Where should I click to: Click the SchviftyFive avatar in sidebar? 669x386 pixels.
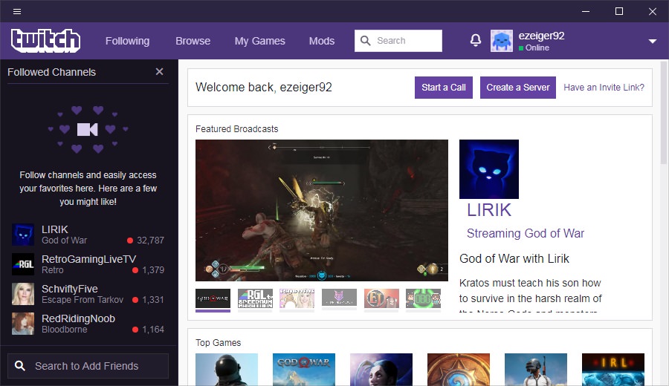click(x=23, y=294)
